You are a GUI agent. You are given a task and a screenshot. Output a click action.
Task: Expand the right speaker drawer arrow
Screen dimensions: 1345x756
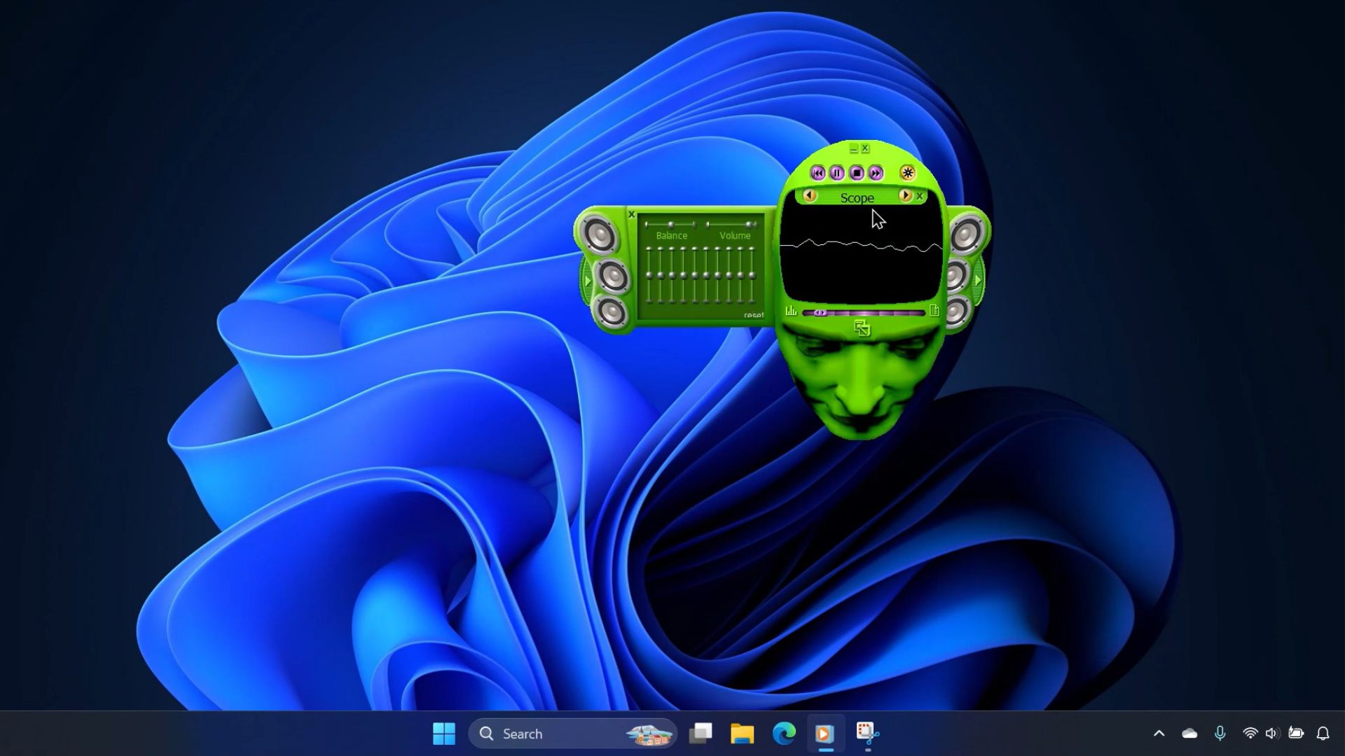coord(979,280)
